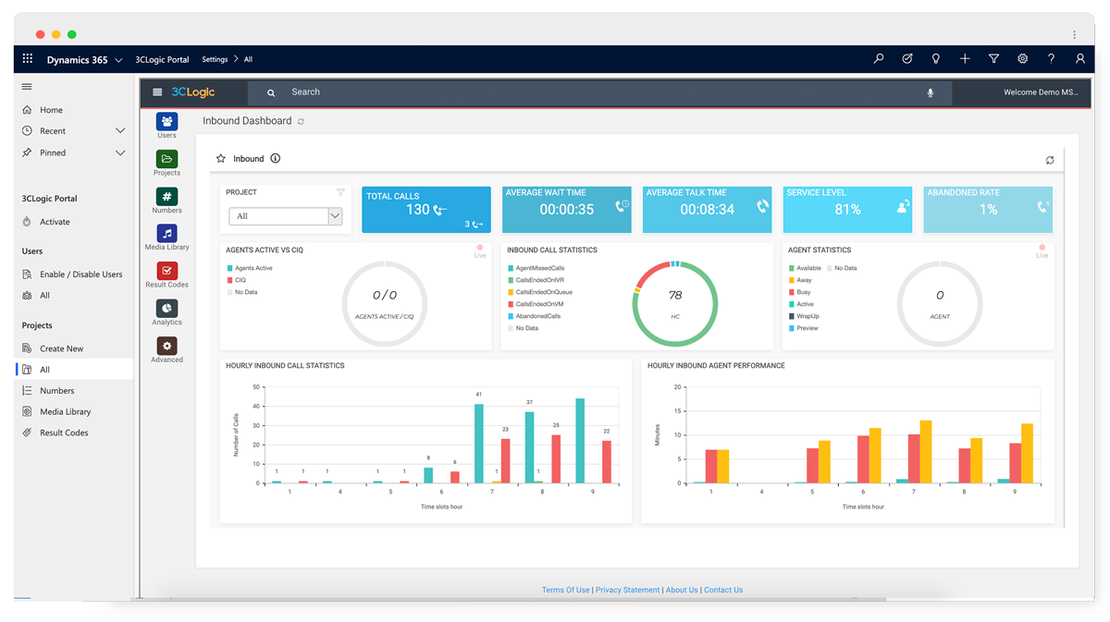Open the advanced find filter icon in the top bar

point(993,58)
